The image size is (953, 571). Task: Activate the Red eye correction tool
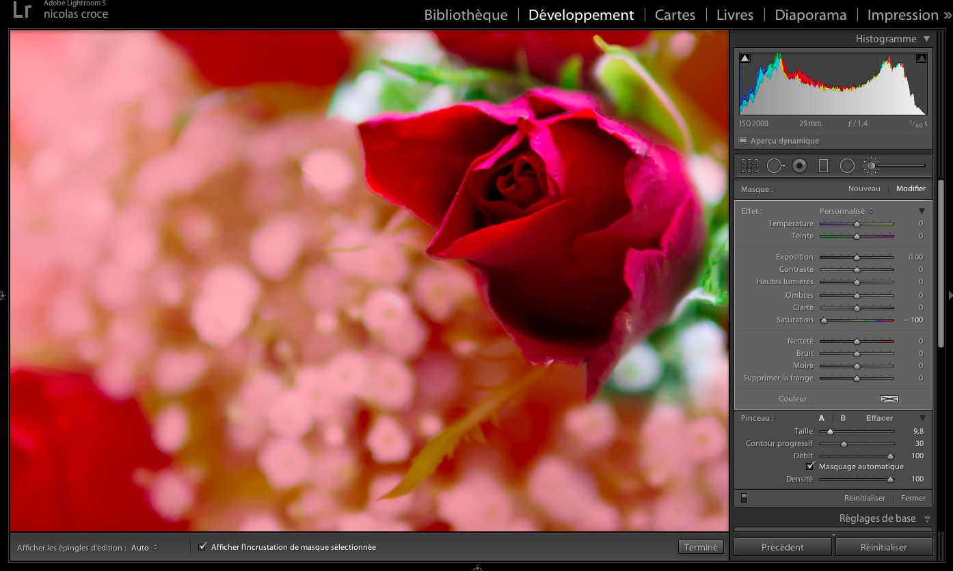click(799, 165)
